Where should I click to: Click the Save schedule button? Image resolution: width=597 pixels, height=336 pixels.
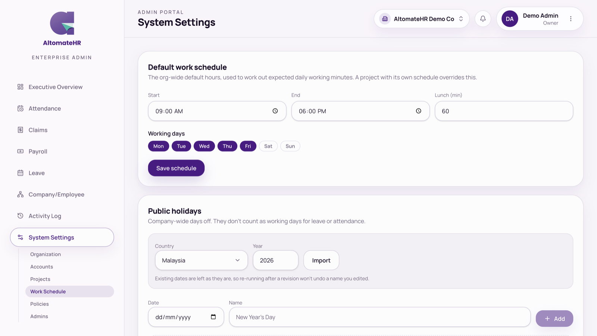click(176, 168)
